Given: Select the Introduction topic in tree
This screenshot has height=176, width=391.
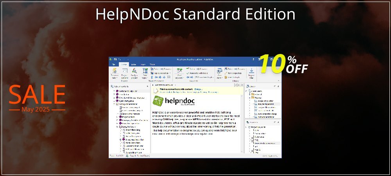Looking at the screenshot, I should pos(124,95).
